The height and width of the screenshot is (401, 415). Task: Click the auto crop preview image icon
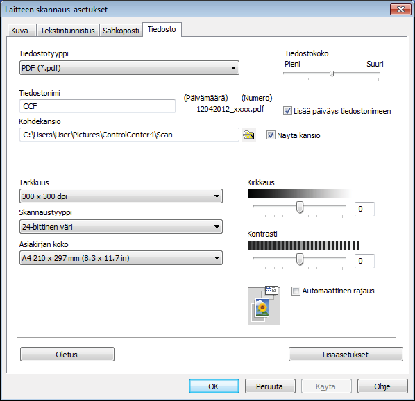click(264, 305)
